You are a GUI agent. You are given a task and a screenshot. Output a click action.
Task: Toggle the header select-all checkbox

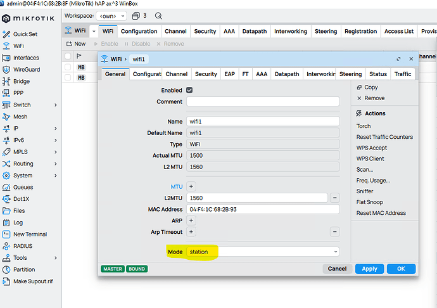(x=68, y=56)
